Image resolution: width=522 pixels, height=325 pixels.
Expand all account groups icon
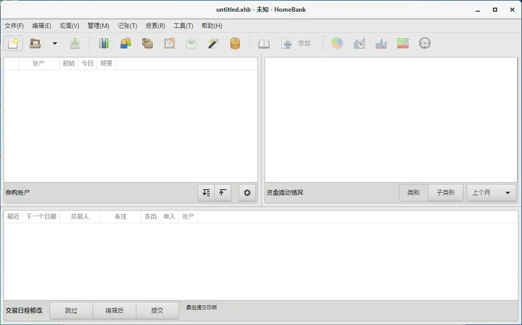click(206, 193)
